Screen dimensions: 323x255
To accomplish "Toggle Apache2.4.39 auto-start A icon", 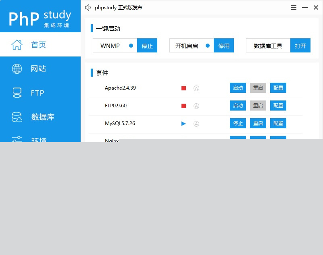I will (196, 88).
